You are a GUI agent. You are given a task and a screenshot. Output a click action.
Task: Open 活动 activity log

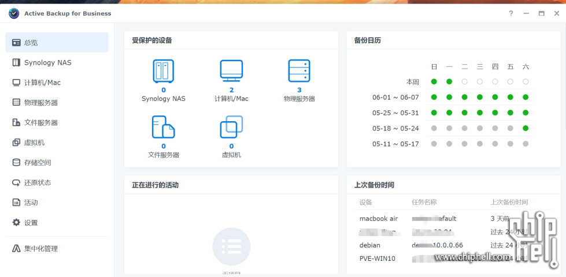(57, 203)
